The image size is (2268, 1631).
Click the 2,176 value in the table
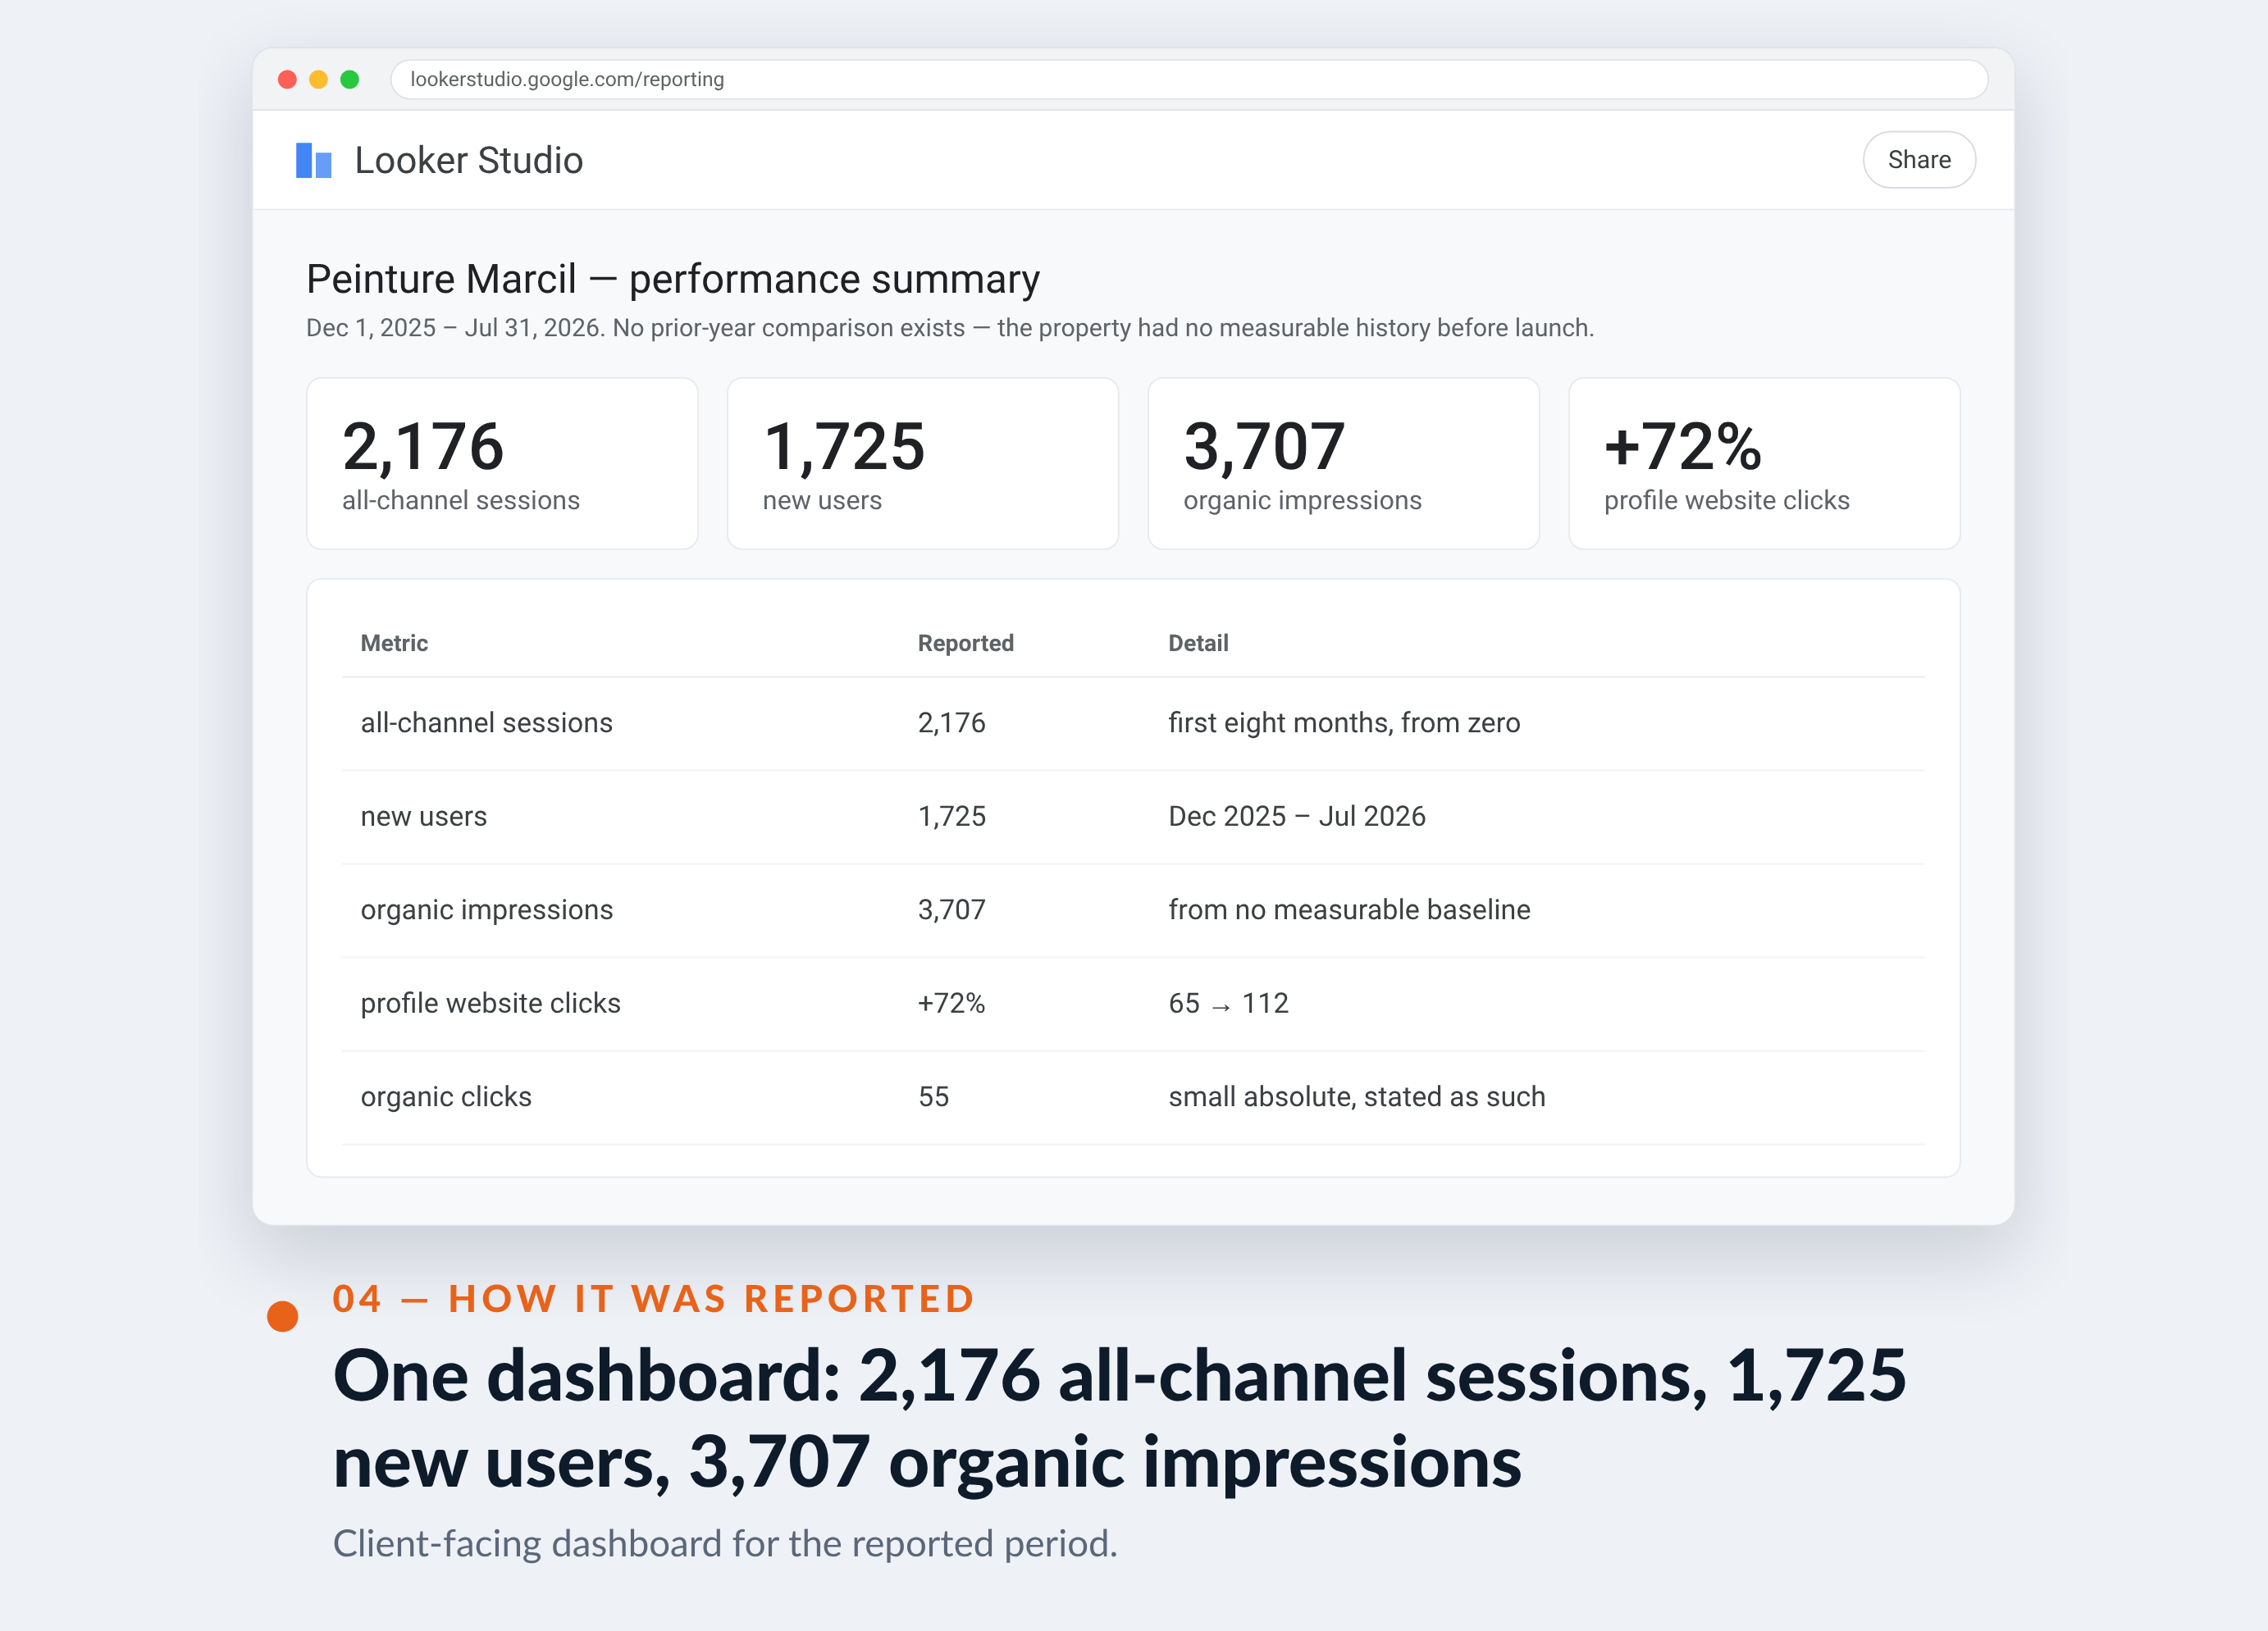951,723
